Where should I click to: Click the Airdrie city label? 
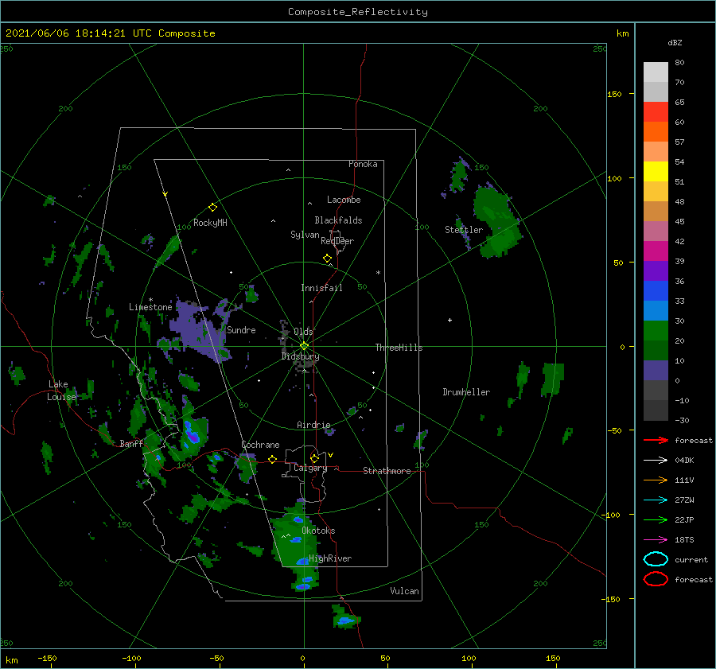313,425
